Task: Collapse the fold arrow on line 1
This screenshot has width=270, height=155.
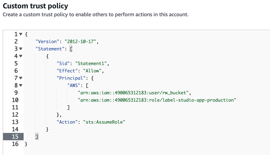Action: 21,34
